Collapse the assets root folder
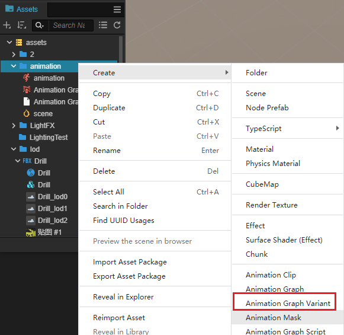Image resolution: width=344 pixels, height=335 pixels. pos(9,42)
